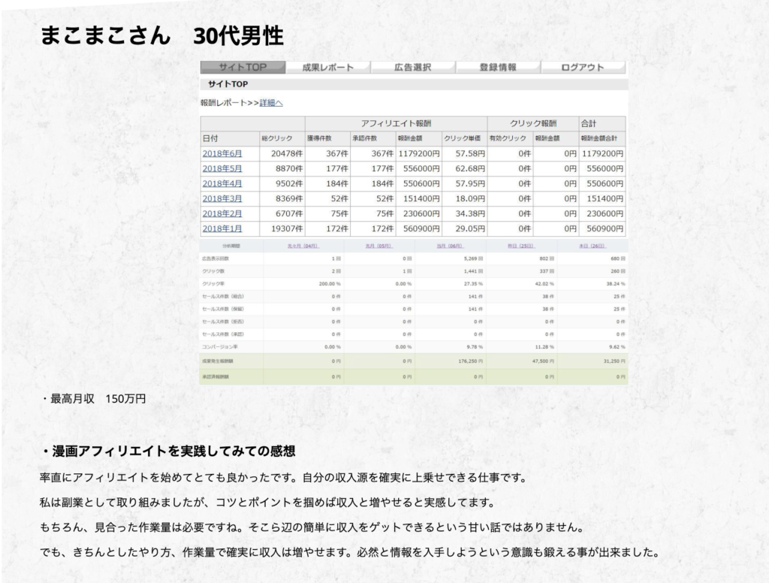Open the 2018年4月 report link
The image size is (769, 583).
(x=222, y=183)
